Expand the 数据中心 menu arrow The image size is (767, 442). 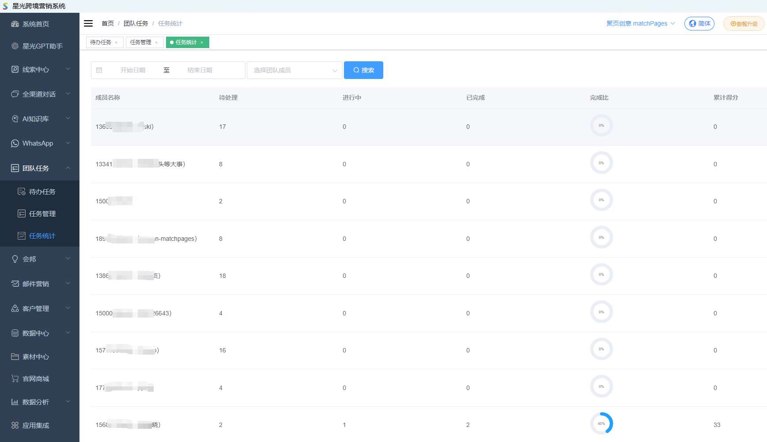coord(68,333)
